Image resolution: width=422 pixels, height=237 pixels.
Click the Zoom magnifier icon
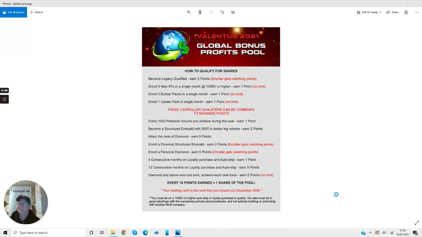click(189, 12)
